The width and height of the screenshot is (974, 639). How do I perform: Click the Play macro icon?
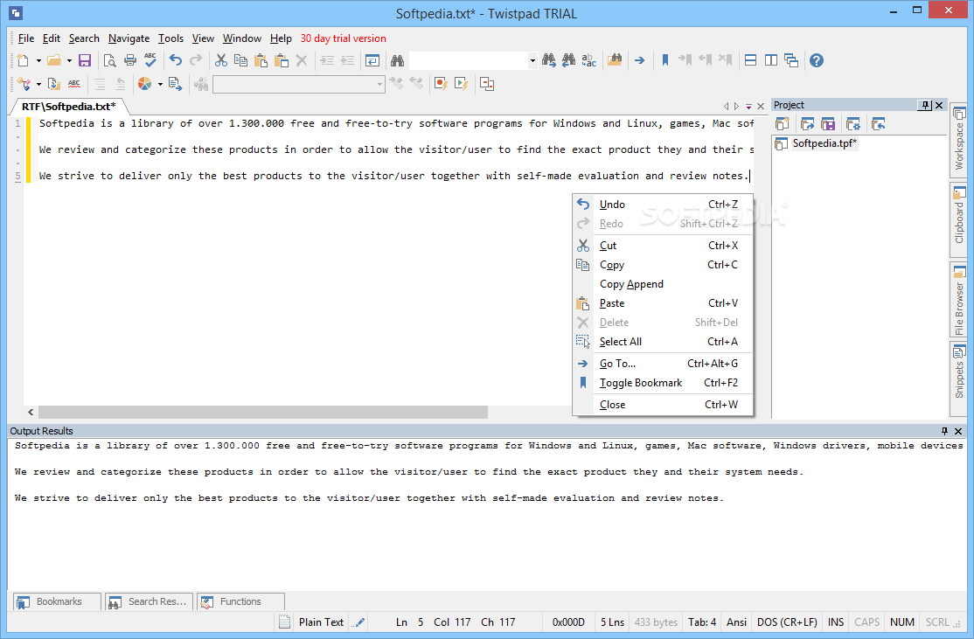(461, 84)
